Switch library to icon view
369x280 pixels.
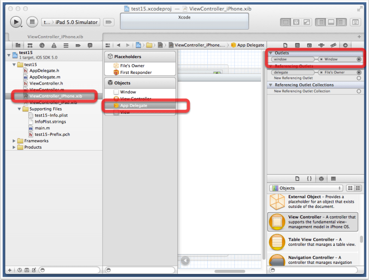point(350,188)
